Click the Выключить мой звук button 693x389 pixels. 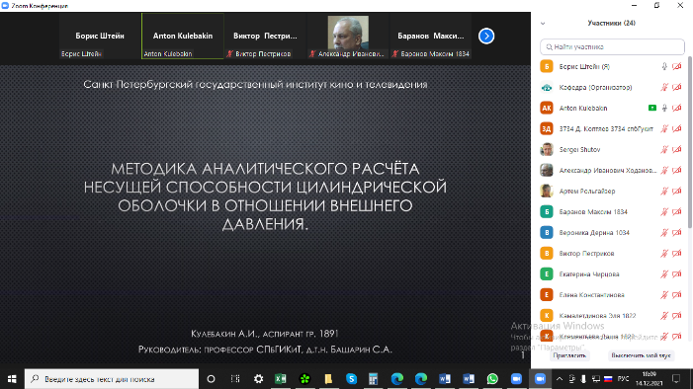pos(641,355)
